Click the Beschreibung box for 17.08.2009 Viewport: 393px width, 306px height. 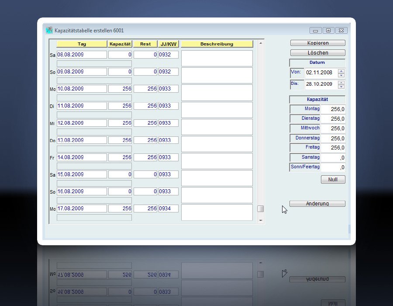(217, 212)
